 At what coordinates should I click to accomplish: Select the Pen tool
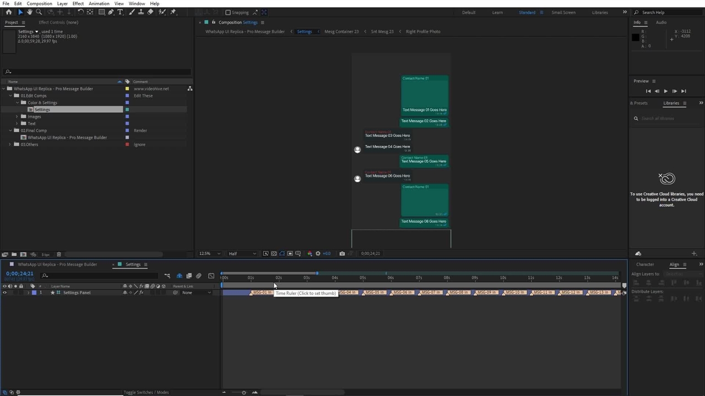point(111,12)
